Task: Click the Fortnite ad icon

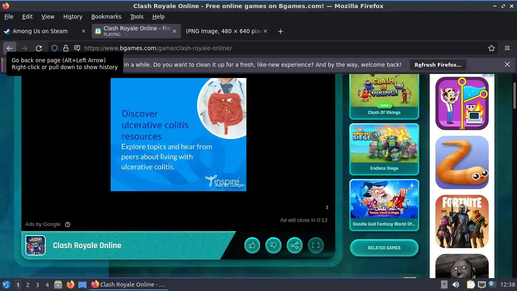Action: pos(462,221)
